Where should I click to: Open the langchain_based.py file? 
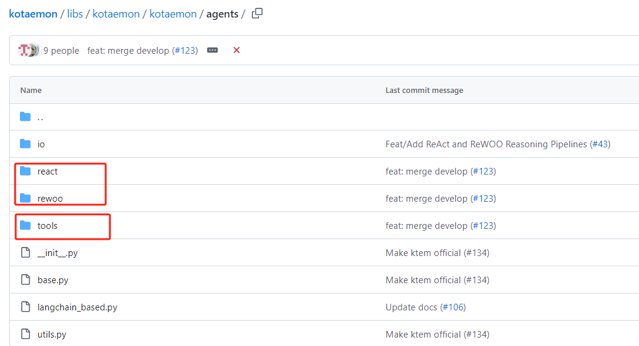click(x=77, y=307)
